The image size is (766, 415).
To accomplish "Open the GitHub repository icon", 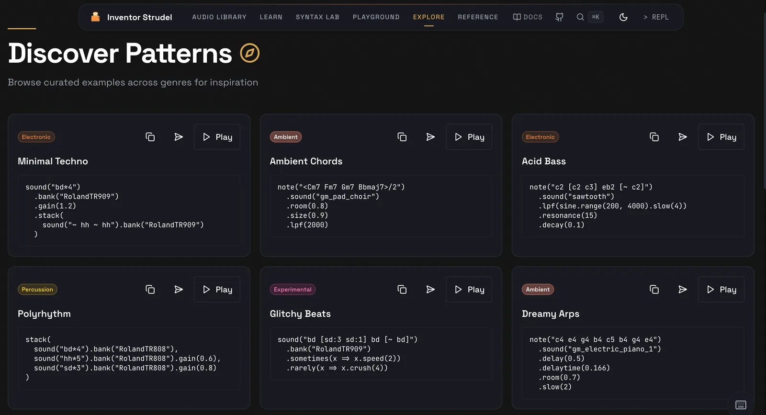I will click(559, 17).
